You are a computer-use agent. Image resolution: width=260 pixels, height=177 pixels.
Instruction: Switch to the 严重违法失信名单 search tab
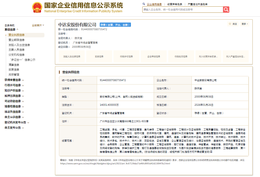(x=198, y=4)
